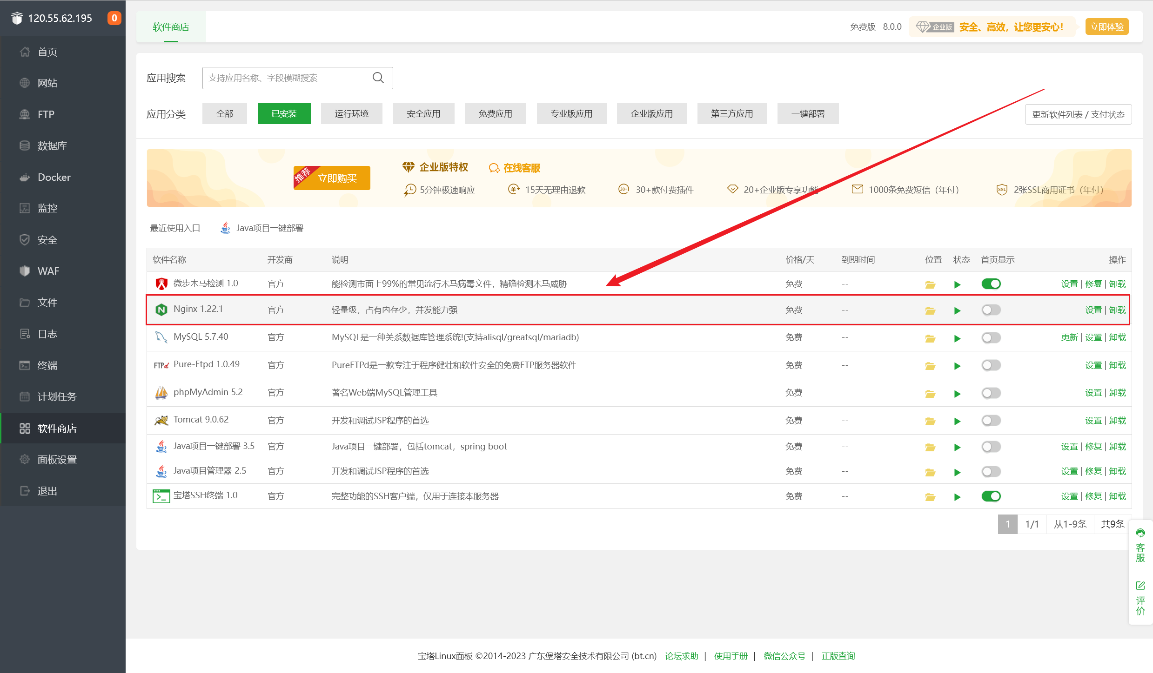1153x673 pixels.
Task: Open 微步木马检测 folder location icon
Action: 930,284
